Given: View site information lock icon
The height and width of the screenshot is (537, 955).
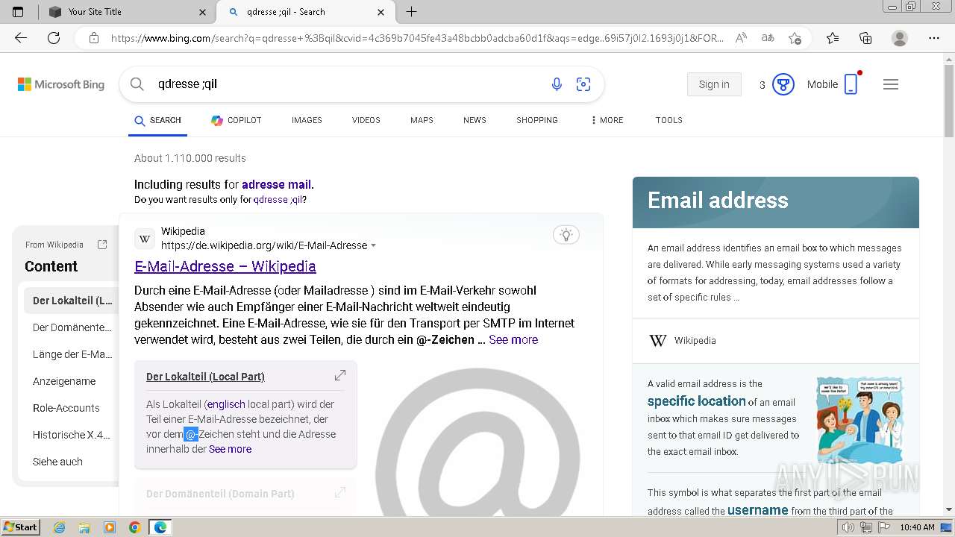Looking at the screenshot, I should tap(94, 38).
